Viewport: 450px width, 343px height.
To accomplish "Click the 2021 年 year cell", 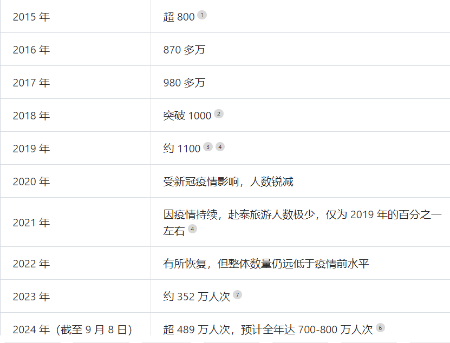I will (31, 223).
